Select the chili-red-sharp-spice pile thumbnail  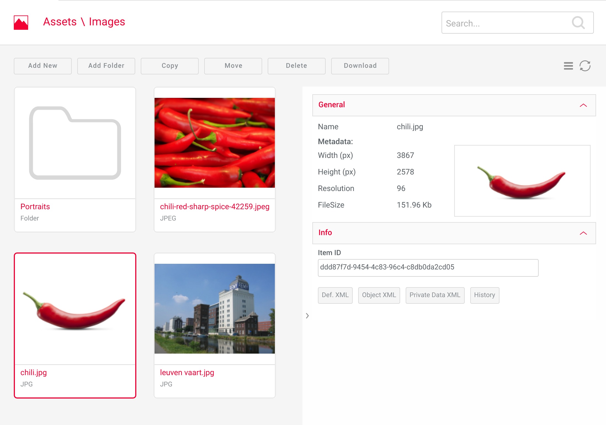point(215,143)
